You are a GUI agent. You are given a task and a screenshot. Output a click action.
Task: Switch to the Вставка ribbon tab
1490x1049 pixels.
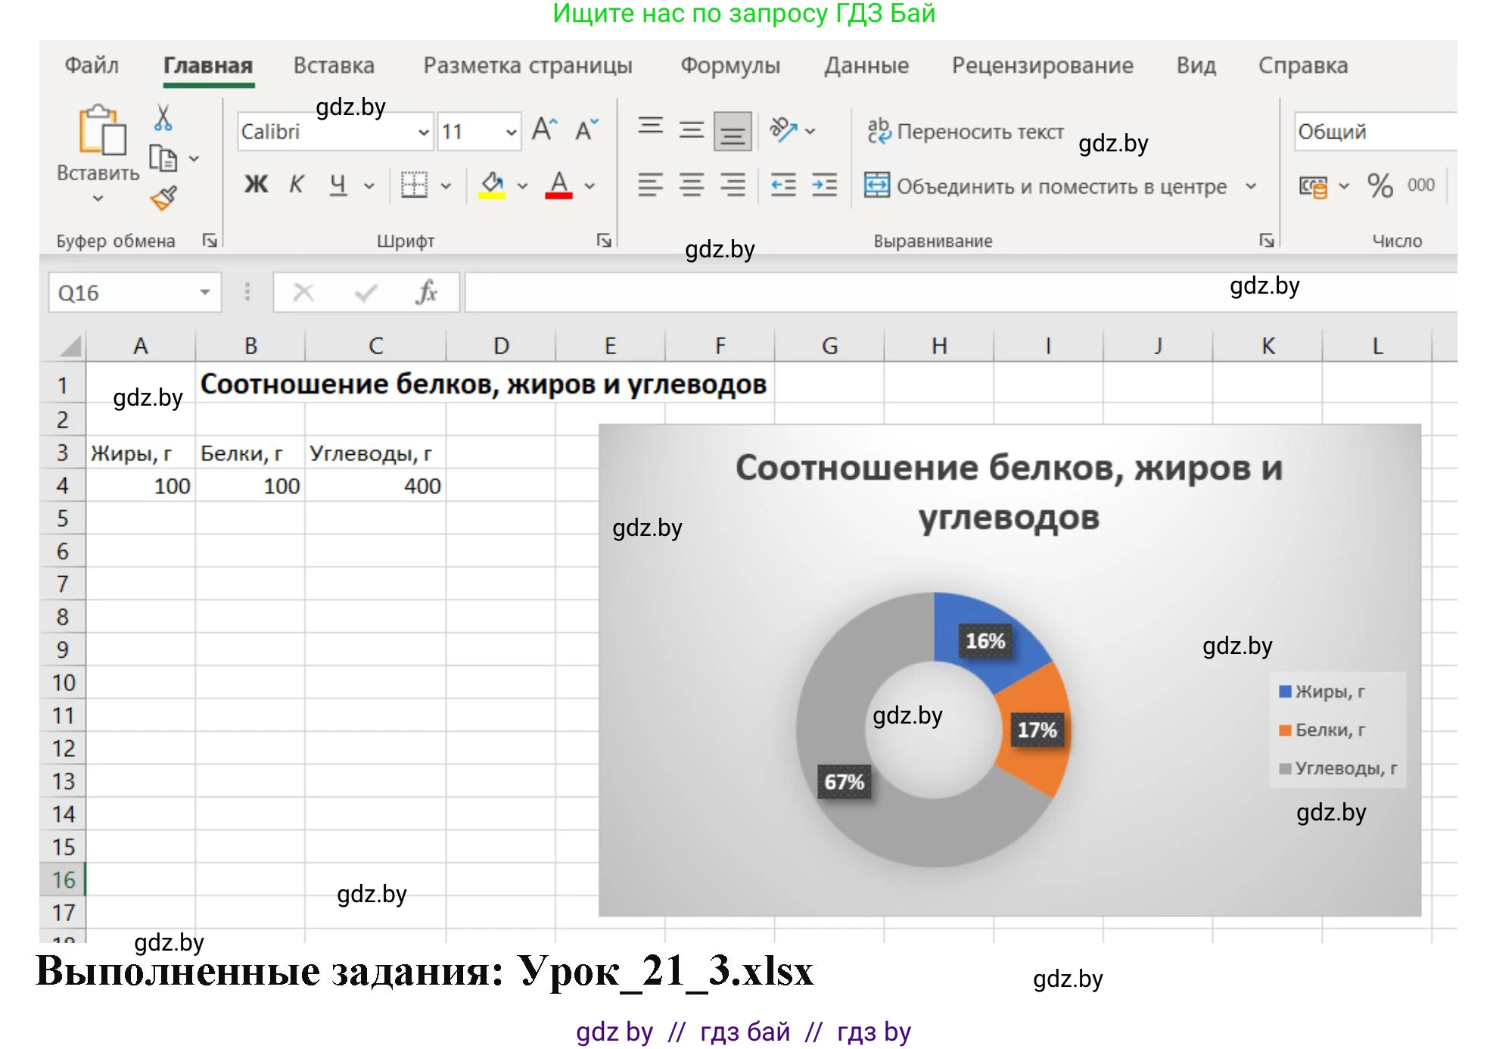click(x=335, y=65)
